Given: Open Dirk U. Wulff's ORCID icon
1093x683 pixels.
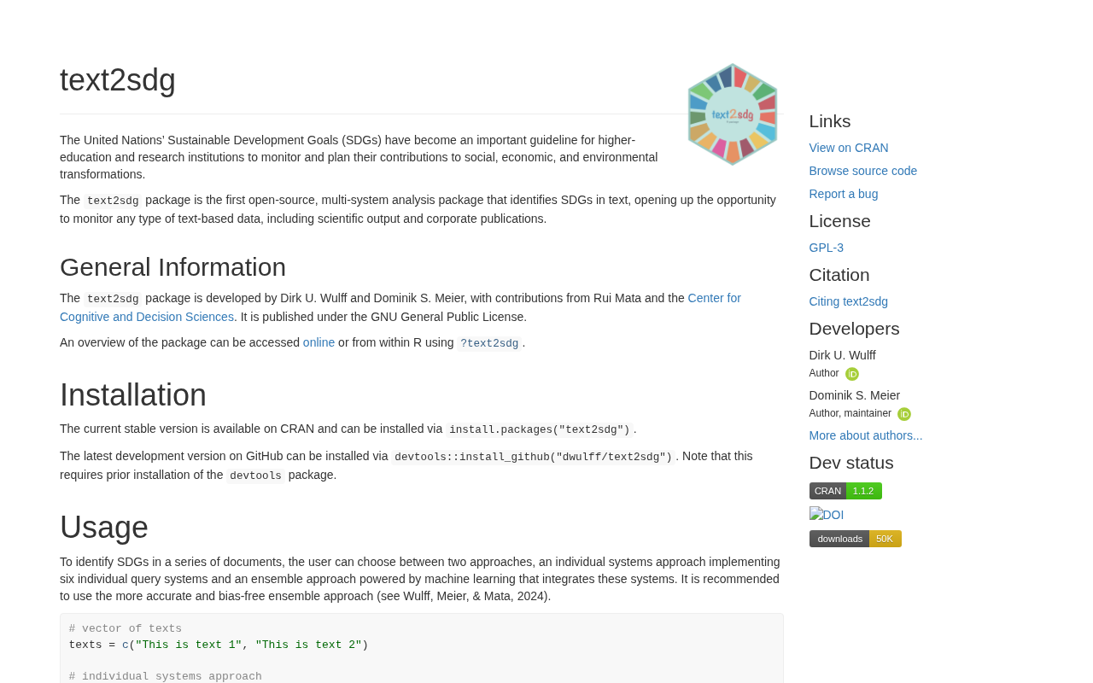Looking at the screenshot, I should pyautogui.click(x=852, y=374).
